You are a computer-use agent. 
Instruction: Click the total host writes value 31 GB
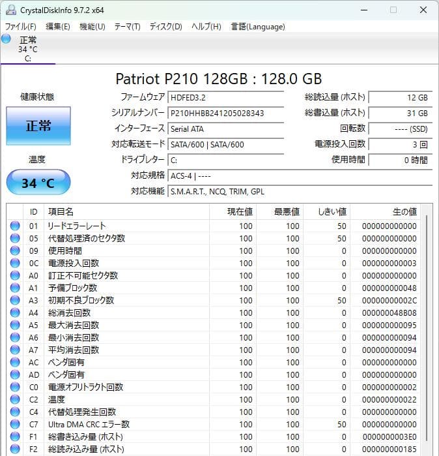click(401, 113)
